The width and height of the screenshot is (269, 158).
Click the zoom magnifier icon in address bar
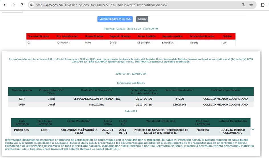pyautogui.click(x=244, y=5)
